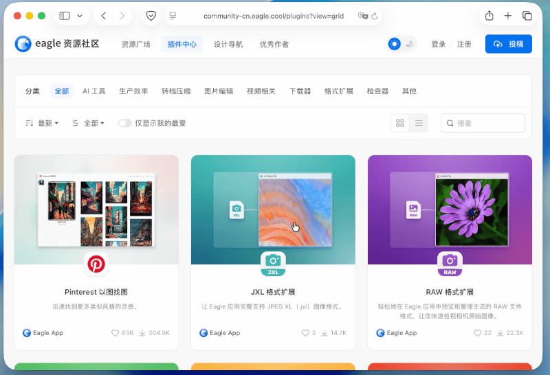
Task: Toggle Safari sidebar icon
Action: pyautogui.click(x=65, y=16)
